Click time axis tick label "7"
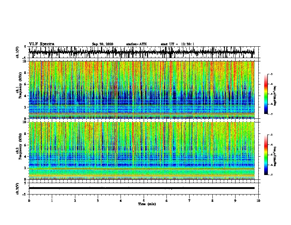The width and height of the screenshot is (291, 225). coord(190,201)
